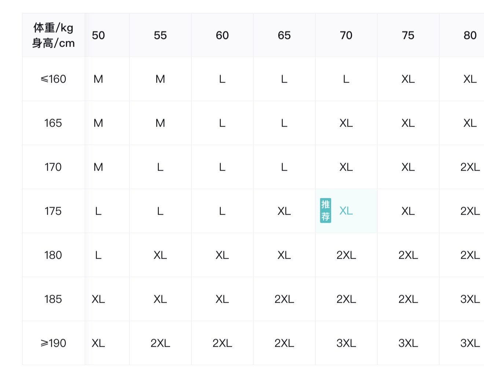Click the 70 kg column header
This screenshot has height=372, width=484.
[346, 35]
